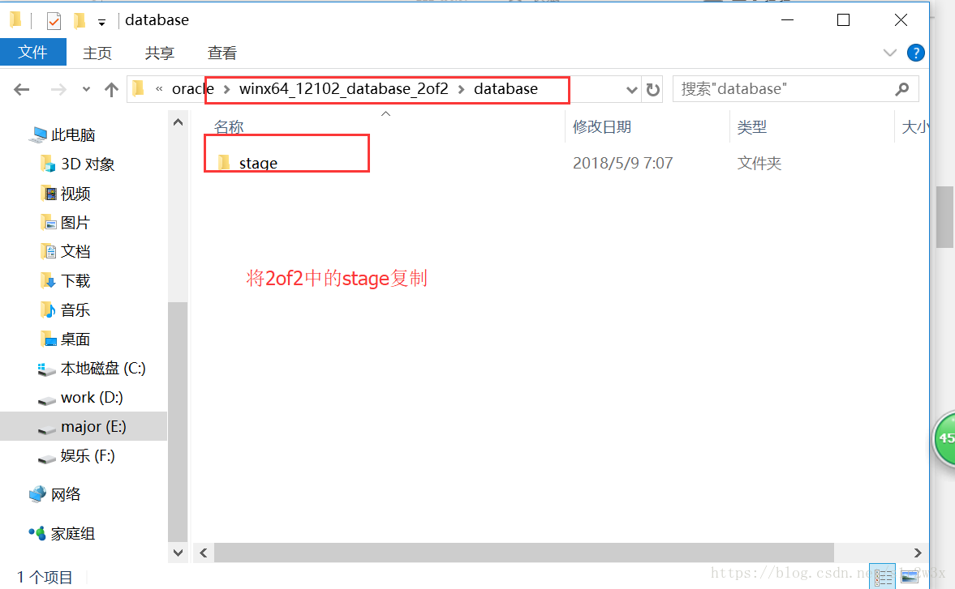Sort by 修改日期 column header
The height and width of the screenshot is (589, 955).
[x=602, y=127]
